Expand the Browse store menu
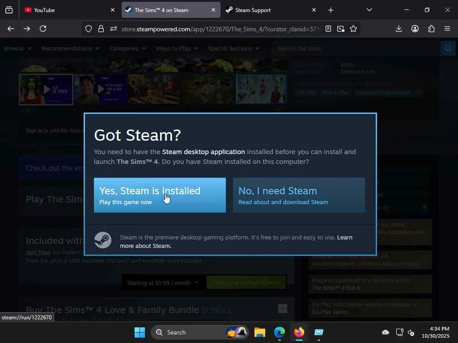This screenshot has width=458, height=343. tap(18, 48)
